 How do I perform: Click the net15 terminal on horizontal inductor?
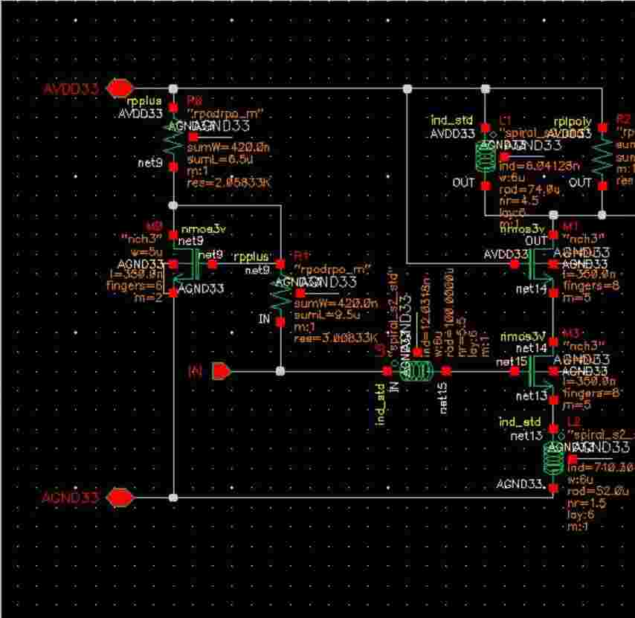pos(446,370)
